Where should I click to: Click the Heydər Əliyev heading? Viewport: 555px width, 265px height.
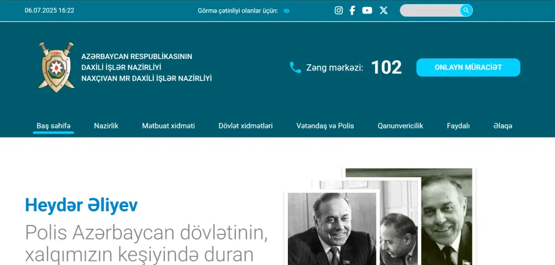click(x=82, y=205)
